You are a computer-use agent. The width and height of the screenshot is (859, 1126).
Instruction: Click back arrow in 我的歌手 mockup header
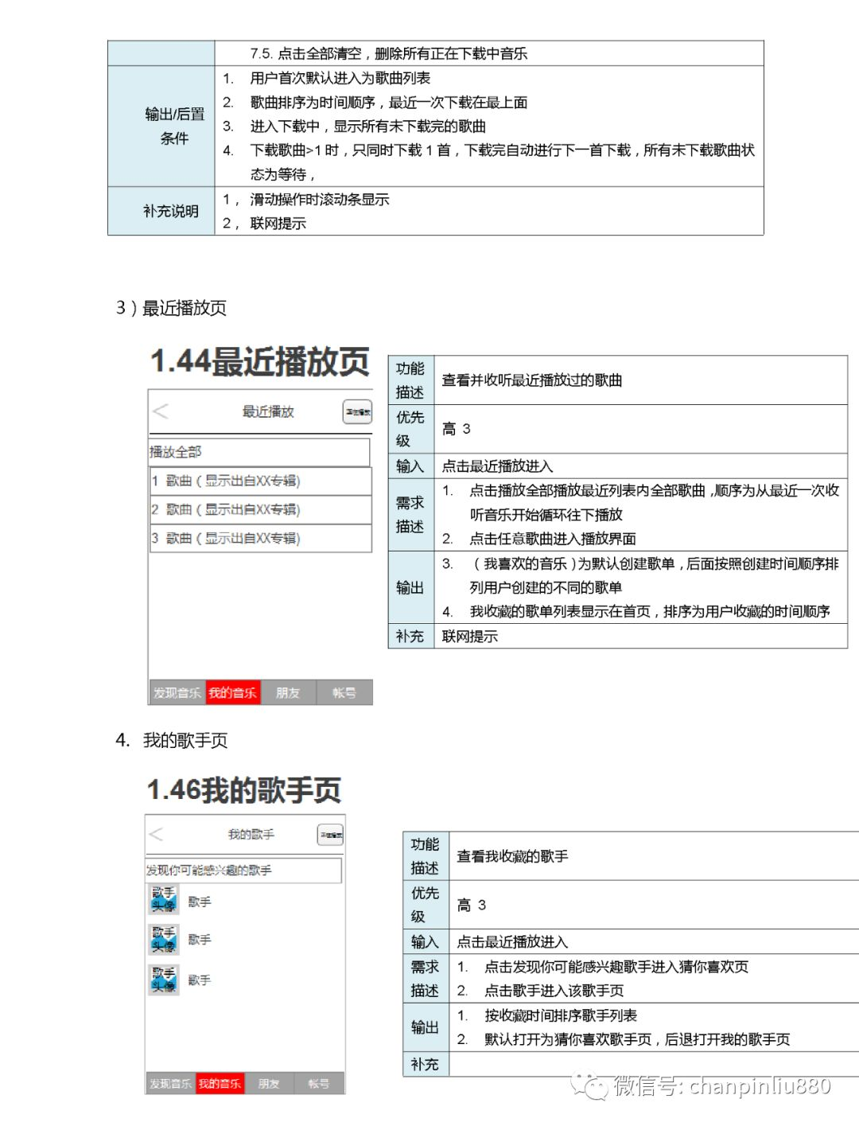pyautogui.click(x=156, y=834)
